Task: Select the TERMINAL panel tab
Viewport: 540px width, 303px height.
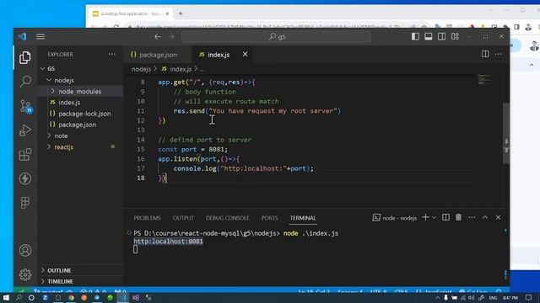Action: click(x=303, y=218)
